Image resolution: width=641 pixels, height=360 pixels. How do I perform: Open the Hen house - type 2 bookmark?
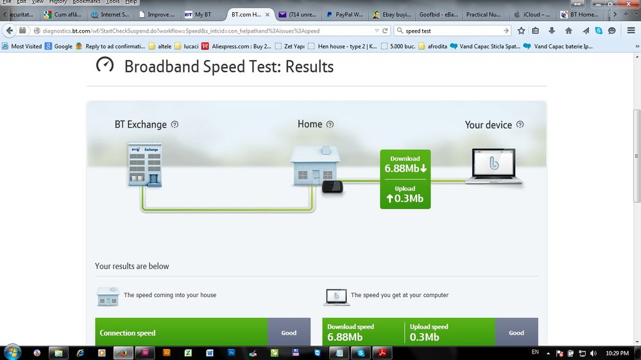click(x=342, y=46)
